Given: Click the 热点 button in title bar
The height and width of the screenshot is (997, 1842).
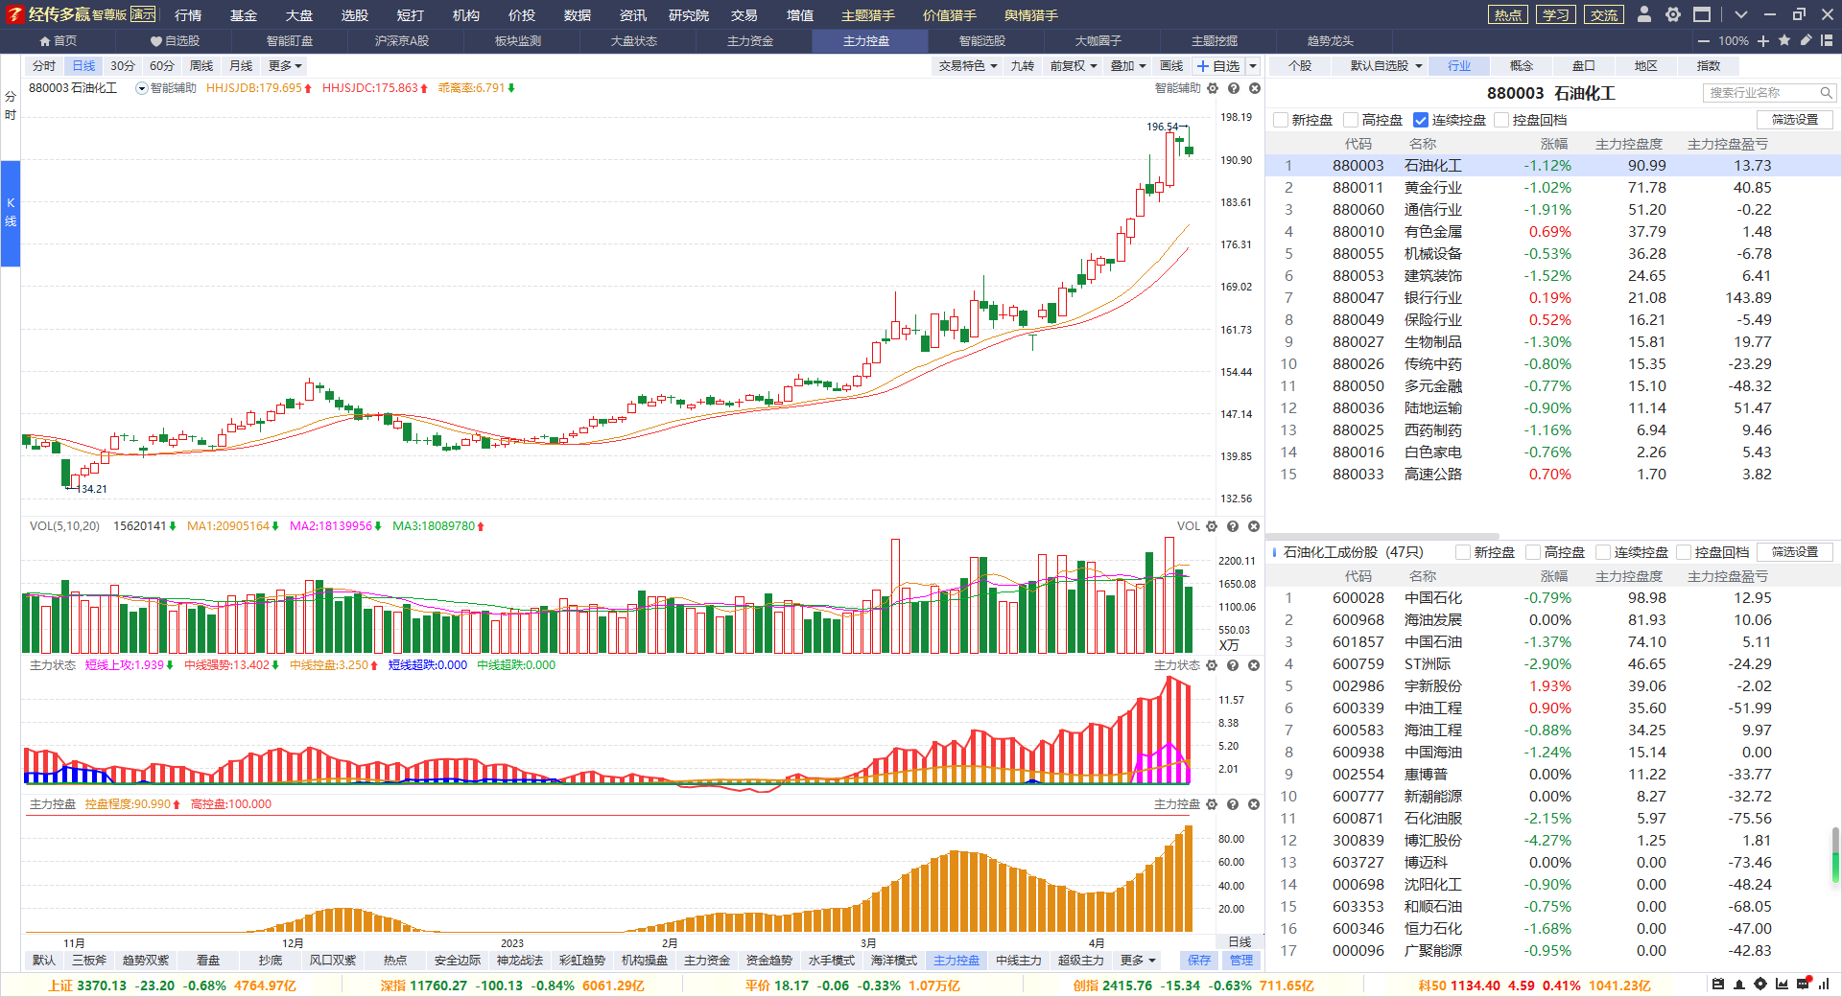Looking at the screenshot, I should (1508, 14).
